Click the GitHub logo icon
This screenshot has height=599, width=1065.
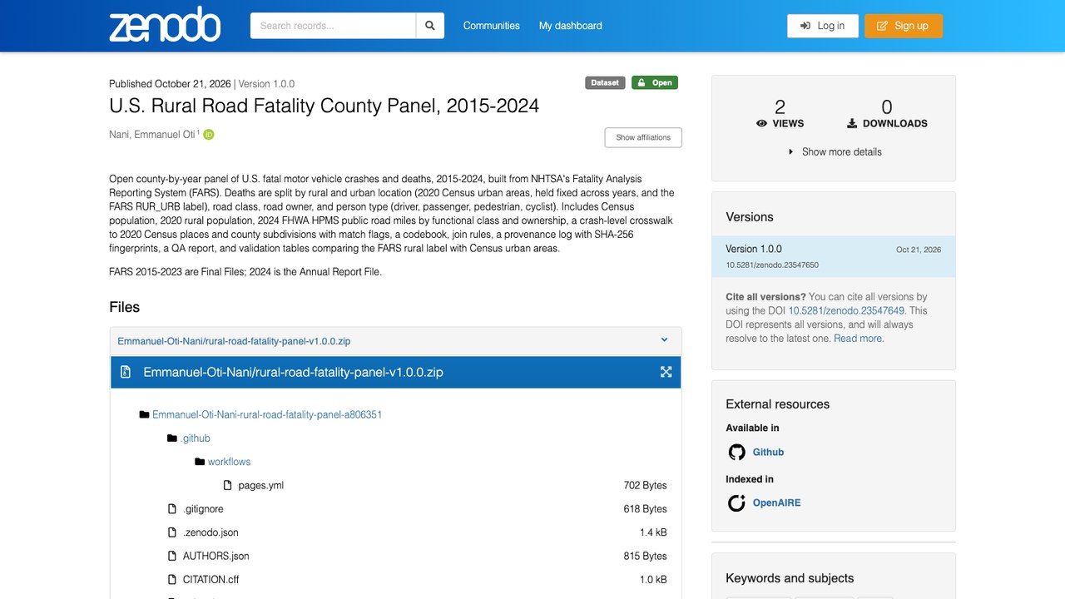[736, 453]
